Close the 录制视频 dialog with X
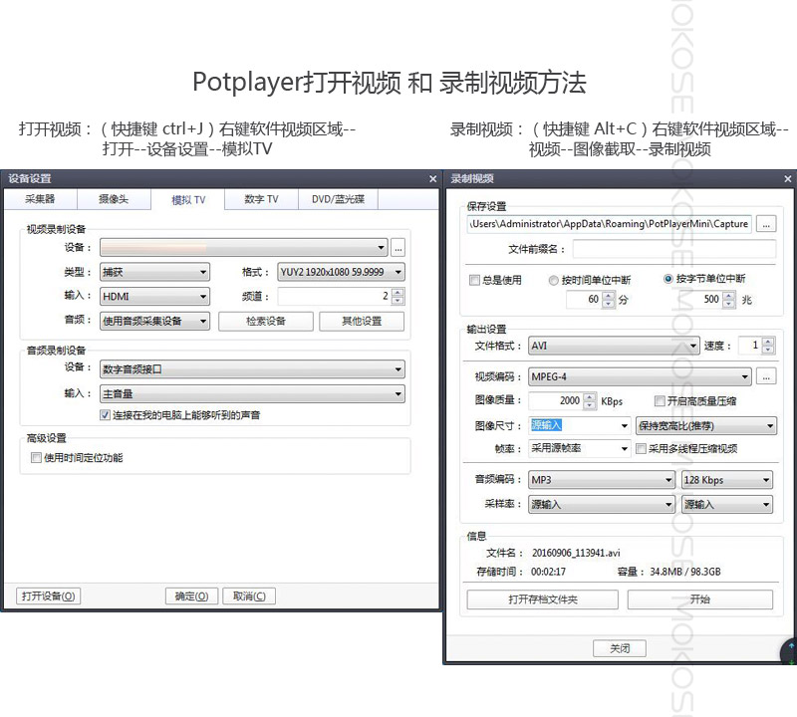This screenshot has width=797, height=717. (x=787, y=179)
